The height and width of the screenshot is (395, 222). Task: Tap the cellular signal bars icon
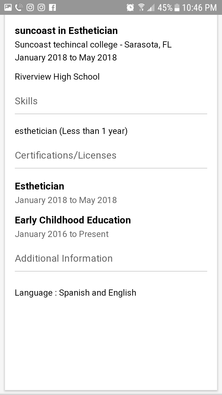tap(151, 7)
